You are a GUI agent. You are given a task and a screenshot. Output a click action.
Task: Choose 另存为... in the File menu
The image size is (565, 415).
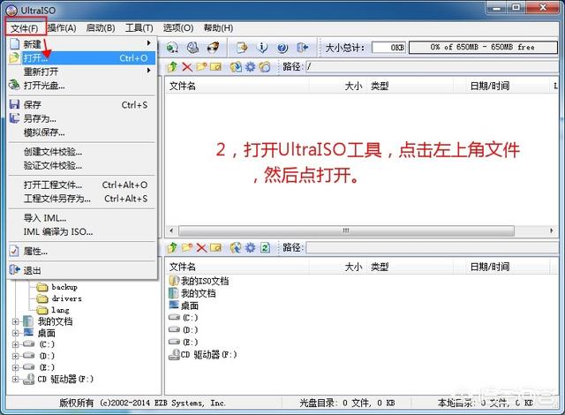(40, 118)
